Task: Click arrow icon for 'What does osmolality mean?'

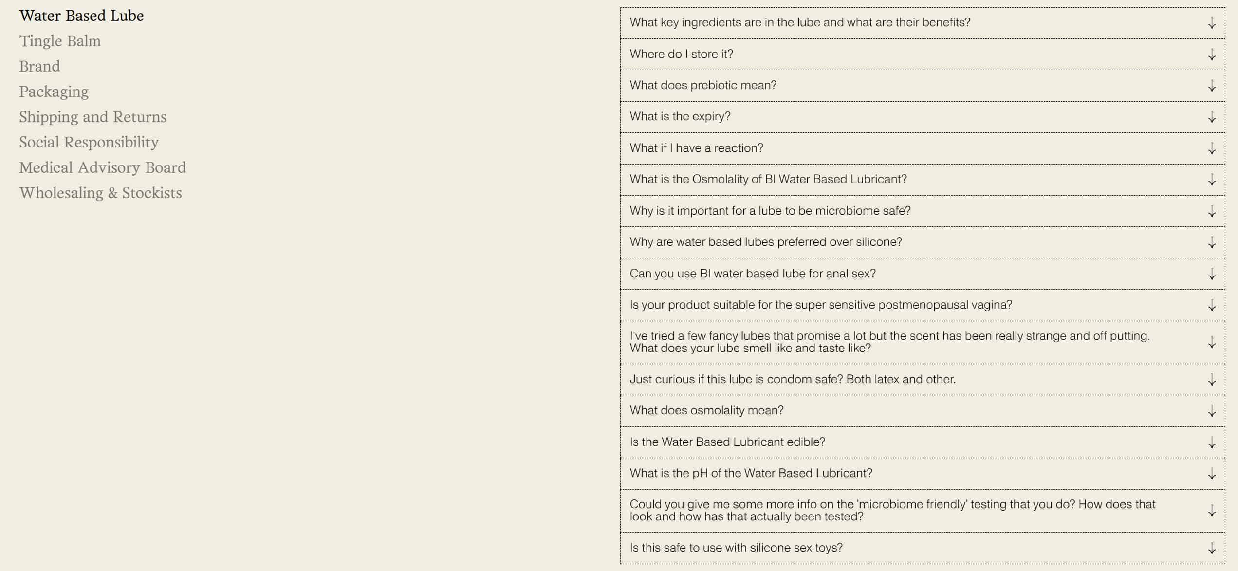Action: (x=1212, y=411)
